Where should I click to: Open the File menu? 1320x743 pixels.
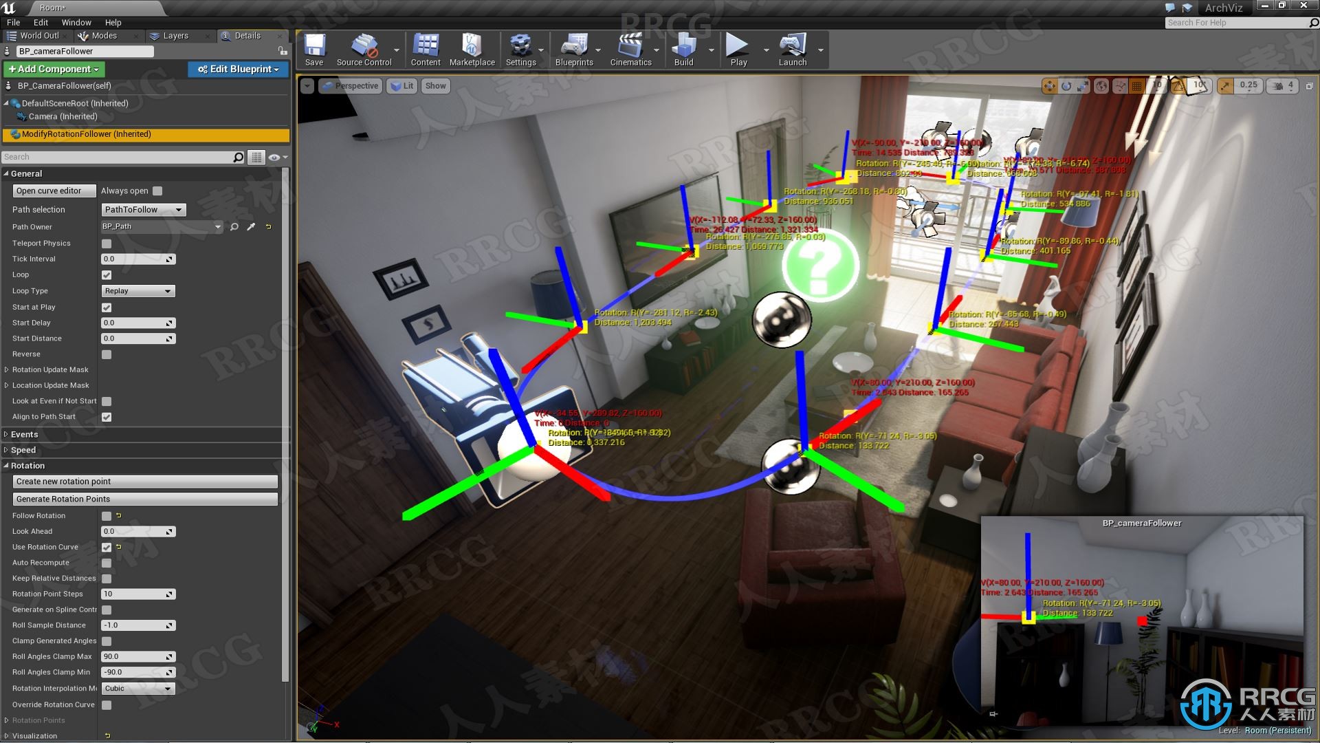pyautogui.click(x=12, y=22)
